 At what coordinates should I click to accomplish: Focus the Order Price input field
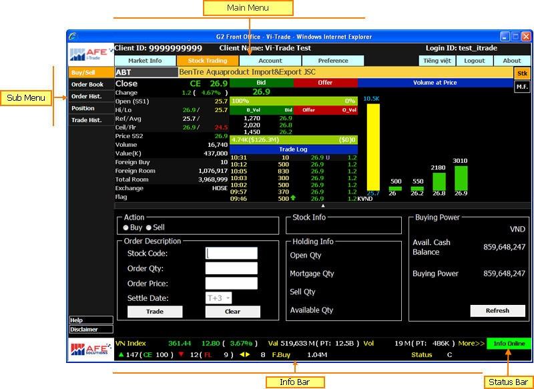pos(232,283)
